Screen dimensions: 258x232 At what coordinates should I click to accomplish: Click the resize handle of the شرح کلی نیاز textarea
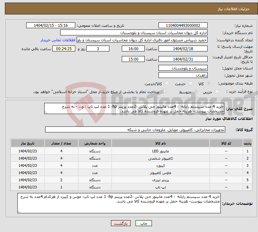[x=46, y=112]
